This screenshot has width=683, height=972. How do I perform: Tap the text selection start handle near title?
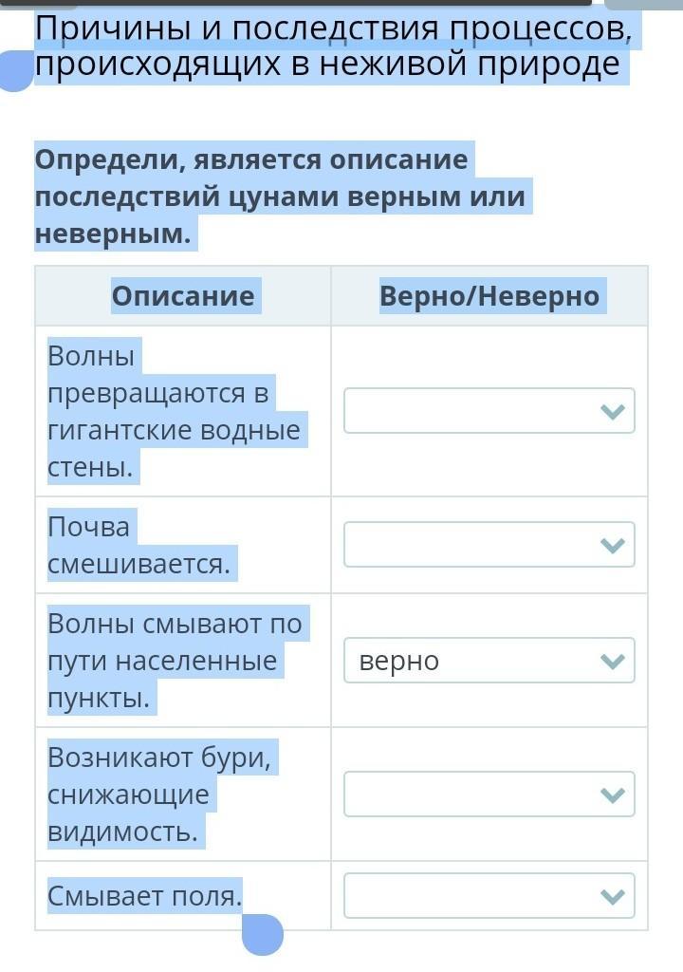pyautogui.click(x=15, y=71)
